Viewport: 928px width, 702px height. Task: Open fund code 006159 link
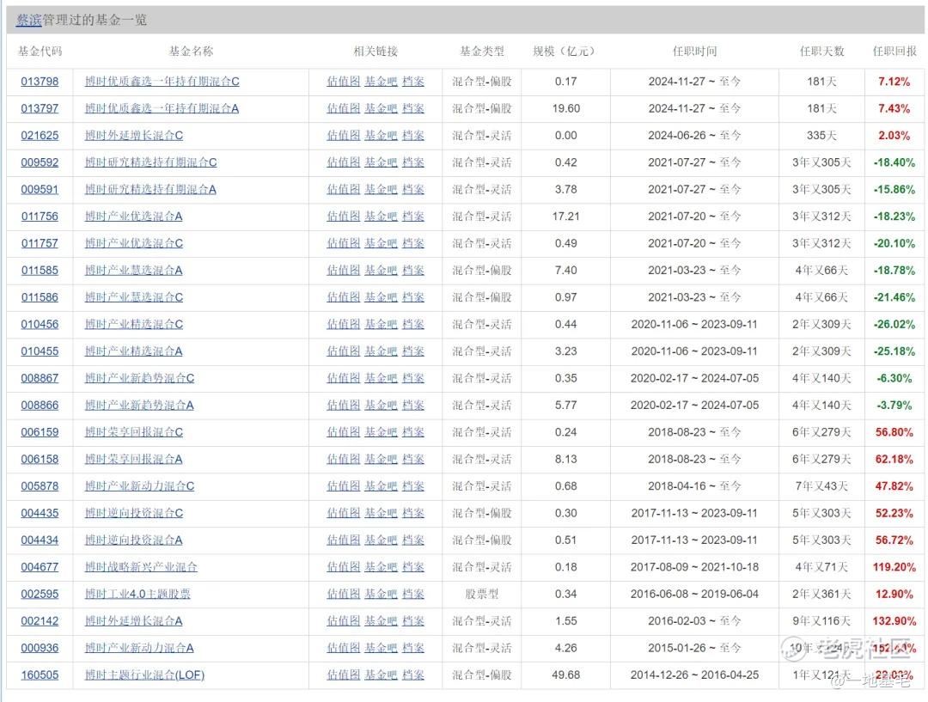pyautogui.click(x=40, y=432)
